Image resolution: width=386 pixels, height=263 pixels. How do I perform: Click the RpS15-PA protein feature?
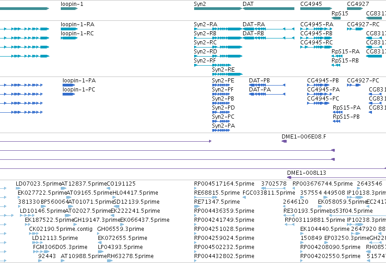[x=337, y=112]
